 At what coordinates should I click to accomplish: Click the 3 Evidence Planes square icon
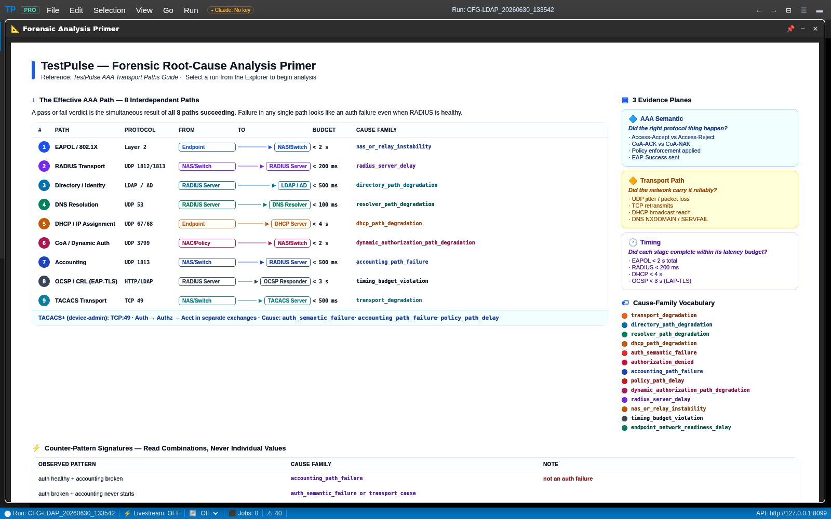625,100
